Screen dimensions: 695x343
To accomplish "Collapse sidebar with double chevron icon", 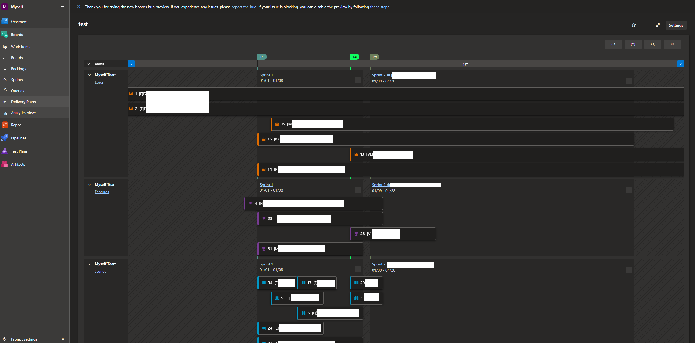I will (x=63, y=339).
